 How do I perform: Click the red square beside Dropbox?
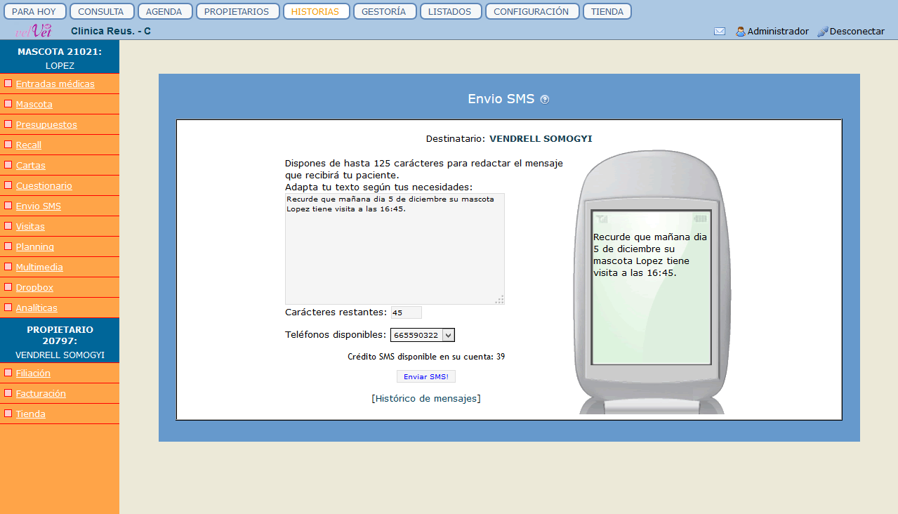pos(8,287)
